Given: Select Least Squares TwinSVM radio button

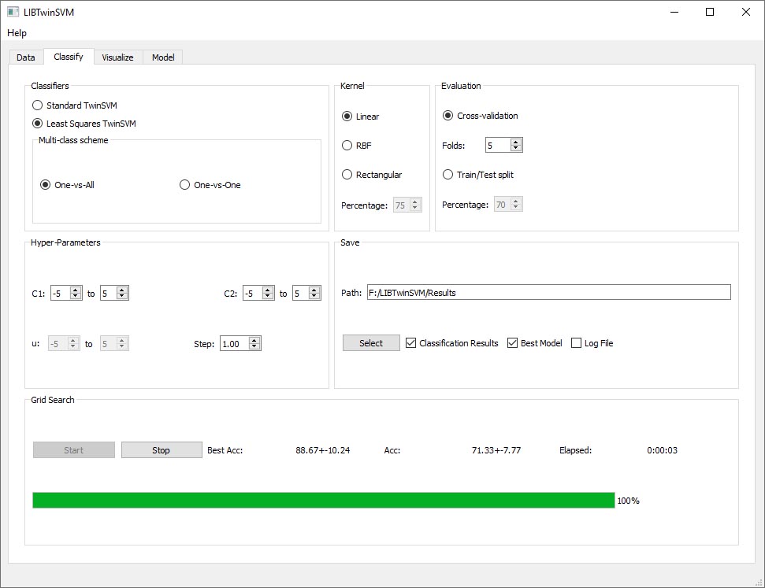Looking at the screenshot, I should (x=84, y=124).
